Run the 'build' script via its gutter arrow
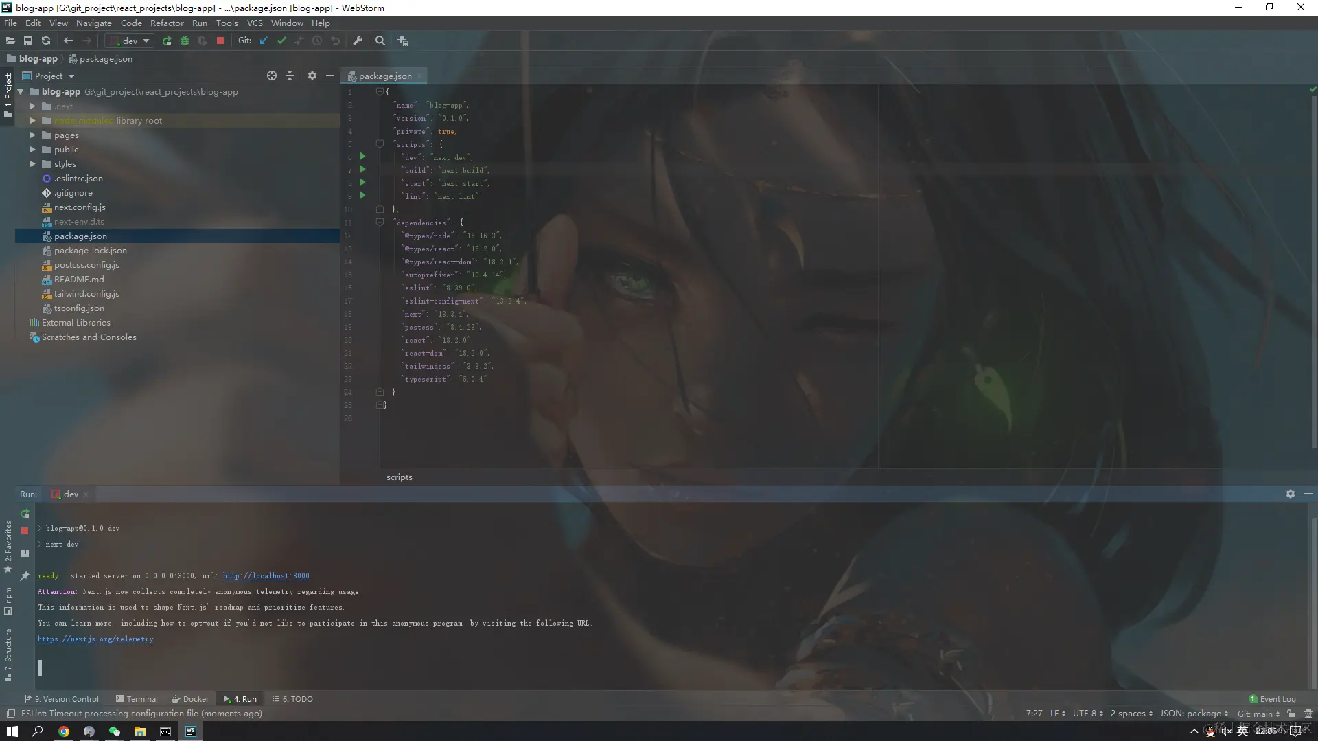Image resolution: width=1318 pixels, height=741 pixels. 363,170
